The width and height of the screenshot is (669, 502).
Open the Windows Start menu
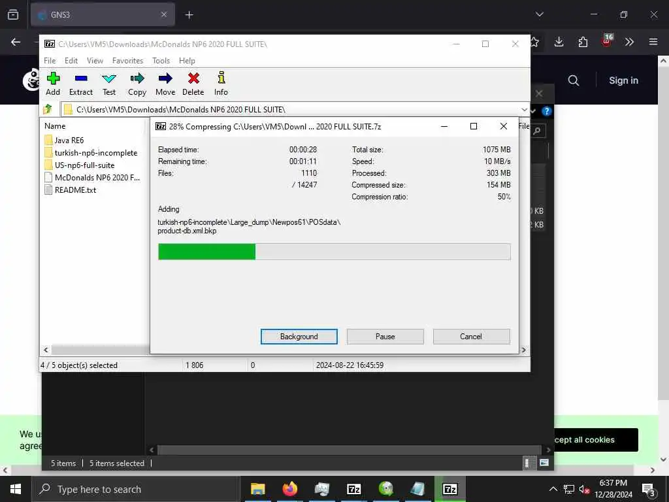point(16,489)
